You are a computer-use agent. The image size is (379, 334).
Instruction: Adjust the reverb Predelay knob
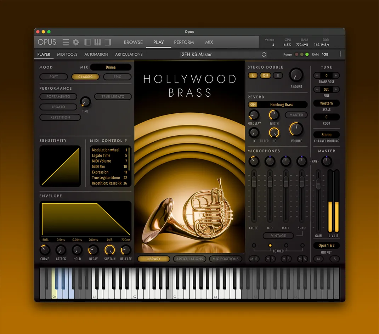254,115
